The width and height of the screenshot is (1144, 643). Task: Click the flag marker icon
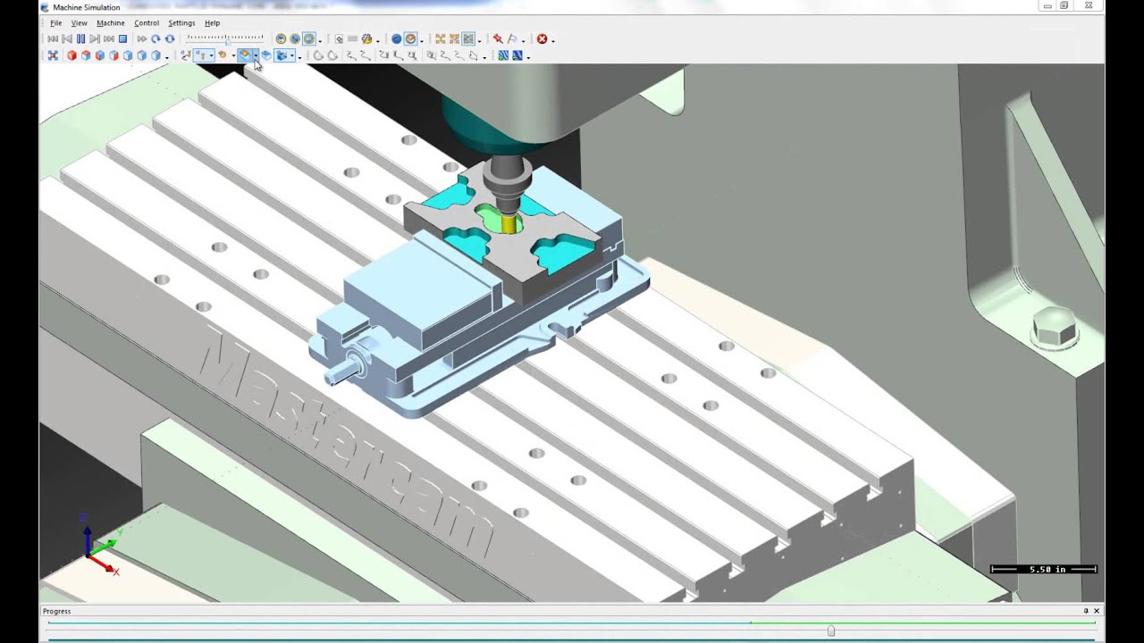click(x=512, y=39)
